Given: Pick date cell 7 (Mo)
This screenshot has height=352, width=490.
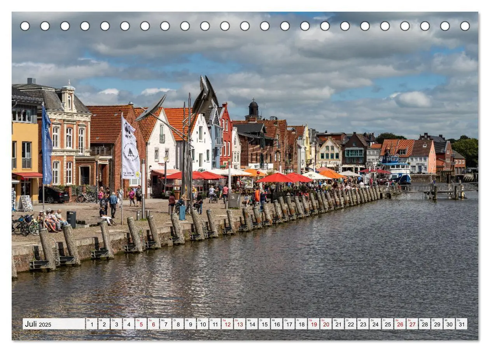Looking at the screenshot, I should tap(165, 324).
